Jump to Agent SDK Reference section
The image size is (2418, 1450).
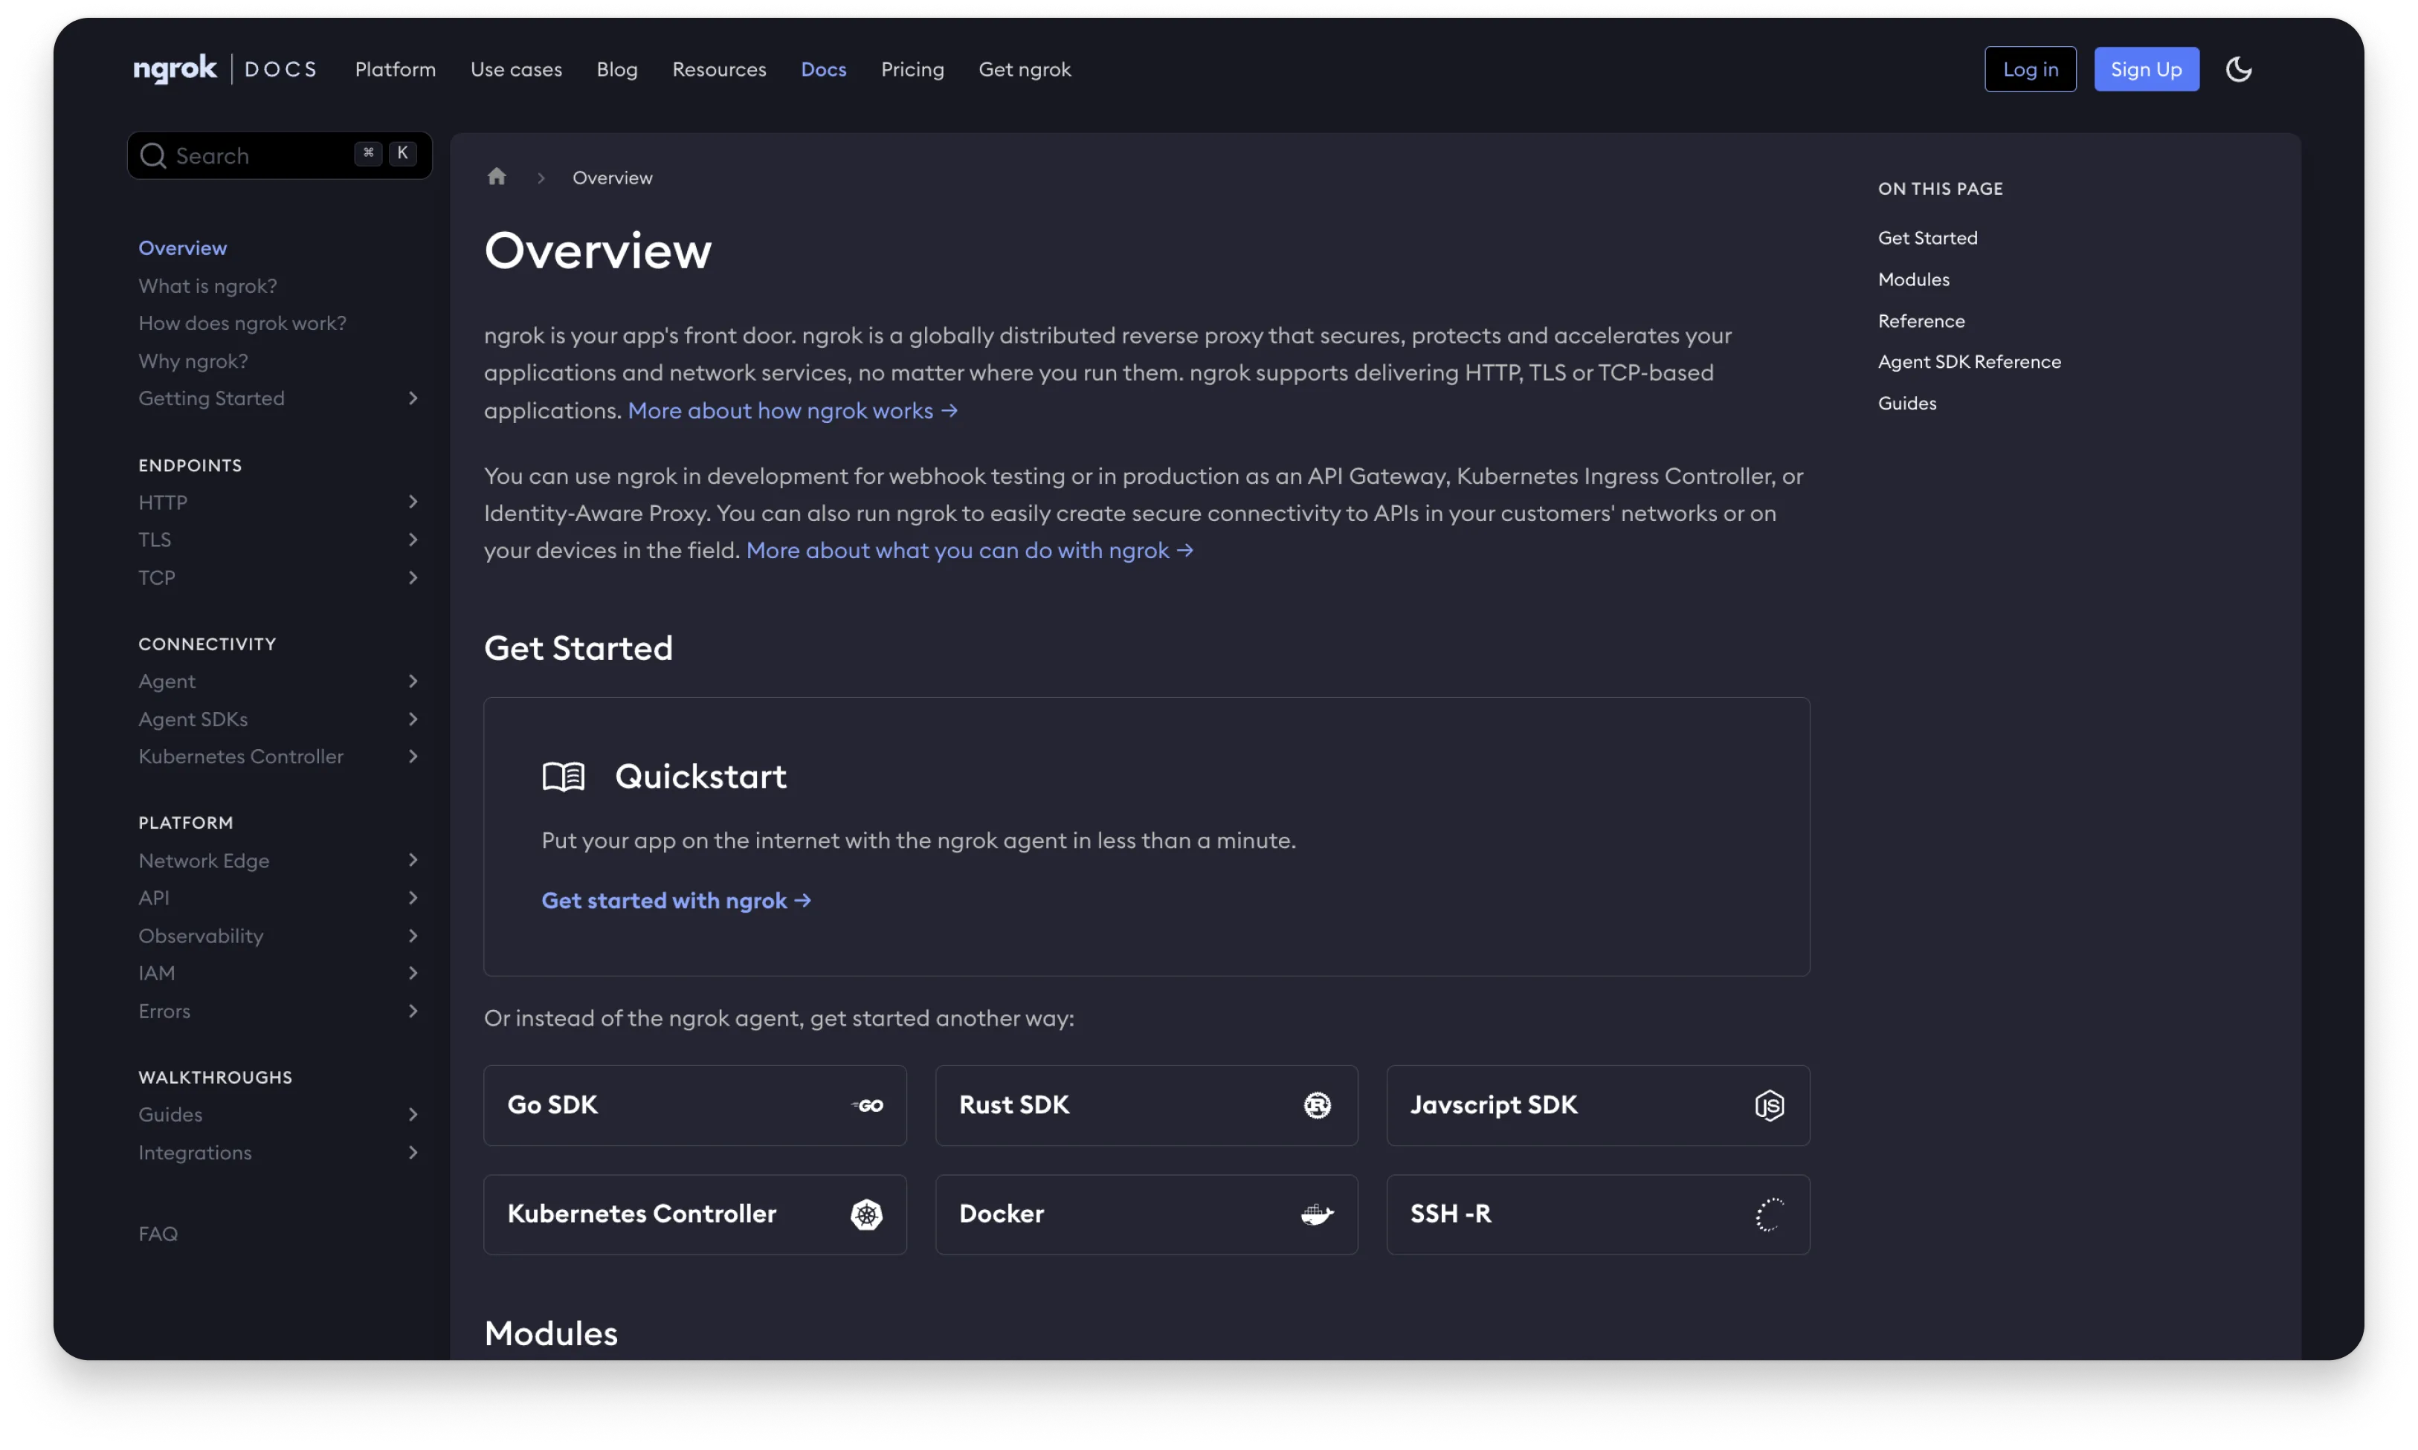click(1970, 361)
